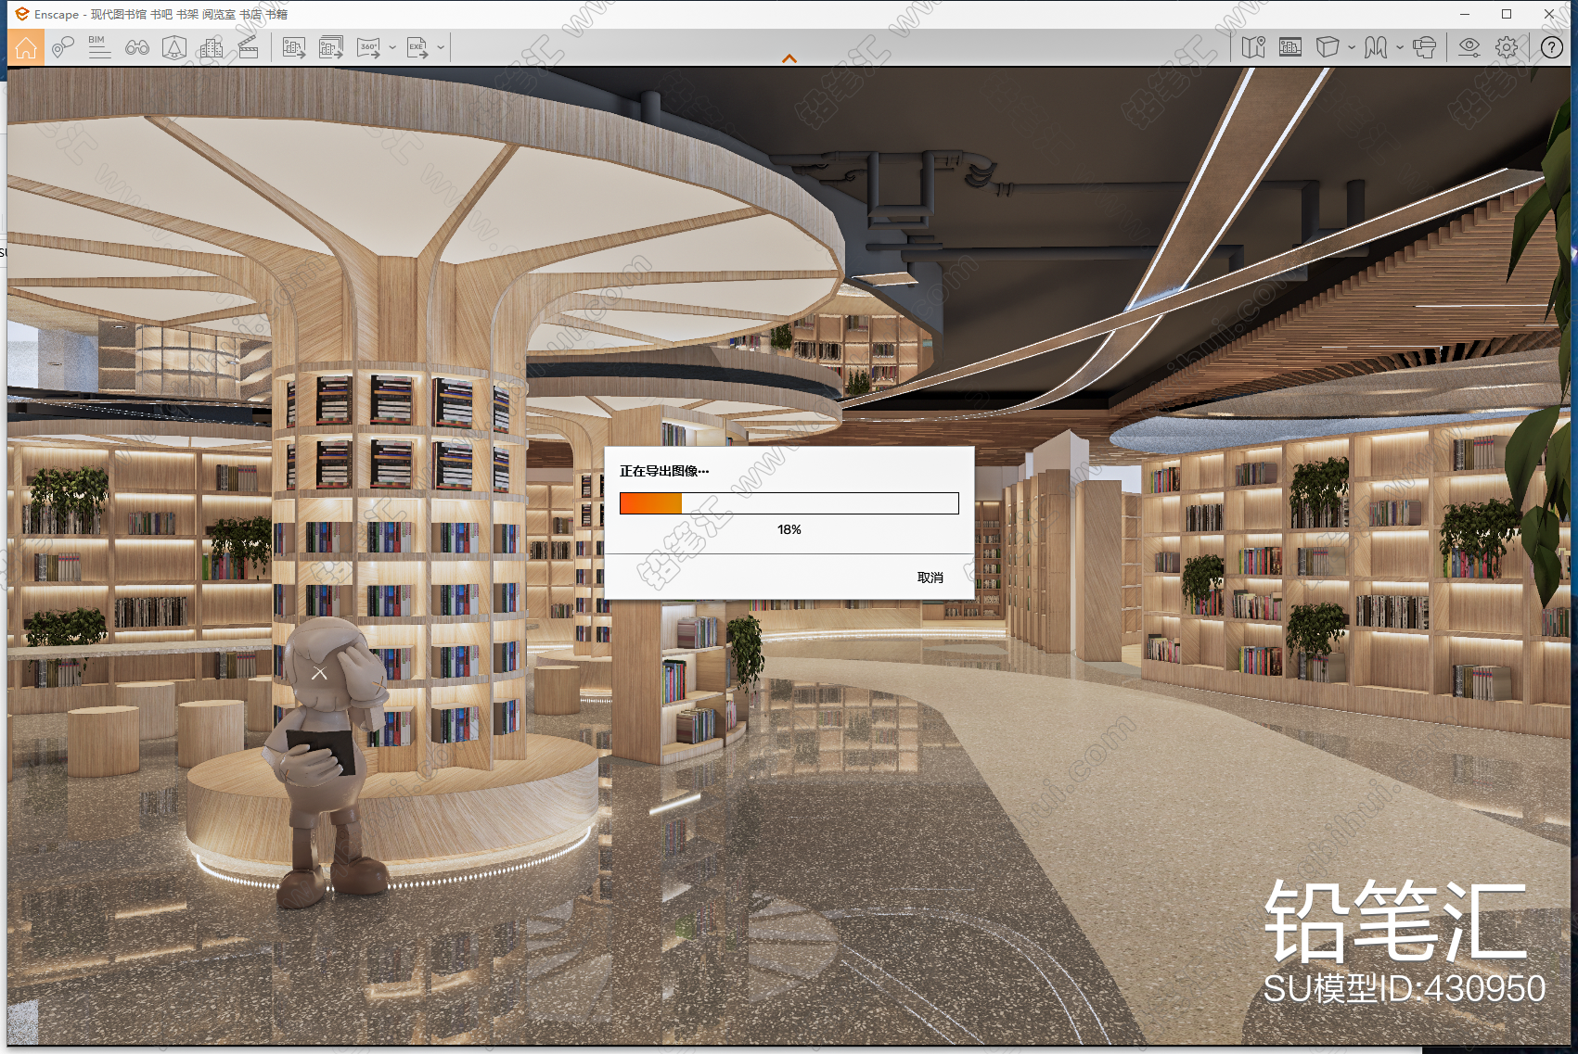Open view management binoculars icon
Image resolution: width=1578 pixels, height=1054 pixels.
pyautogui.click(x=137, y=47)
